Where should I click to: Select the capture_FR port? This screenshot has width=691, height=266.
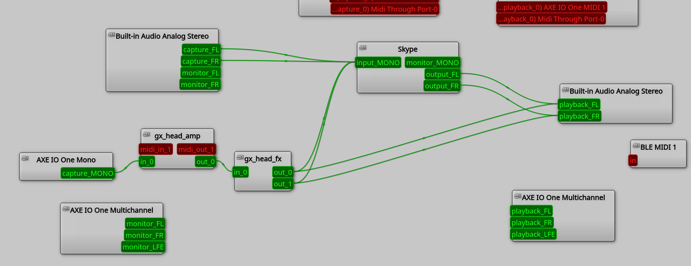coord(201,61)
